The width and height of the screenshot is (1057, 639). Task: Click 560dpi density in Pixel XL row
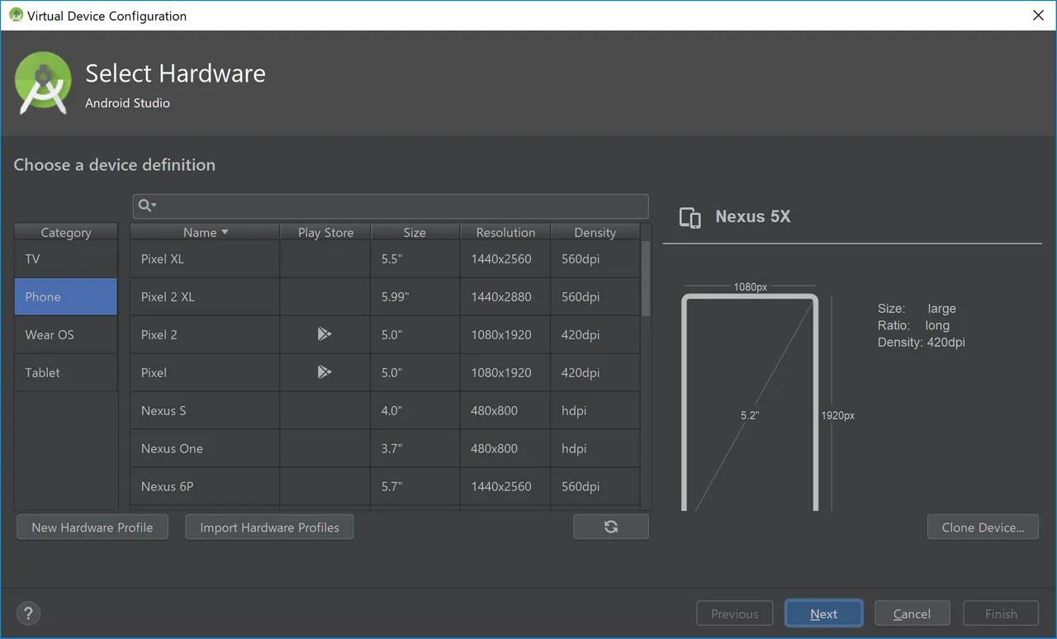point(595,258)
